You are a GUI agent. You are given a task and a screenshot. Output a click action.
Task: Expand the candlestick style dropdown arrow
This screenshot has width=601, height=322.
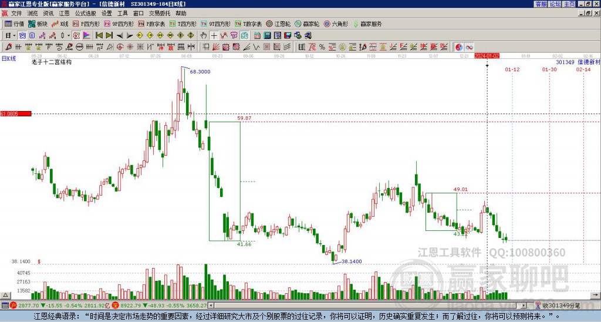[x=69, y=36]
